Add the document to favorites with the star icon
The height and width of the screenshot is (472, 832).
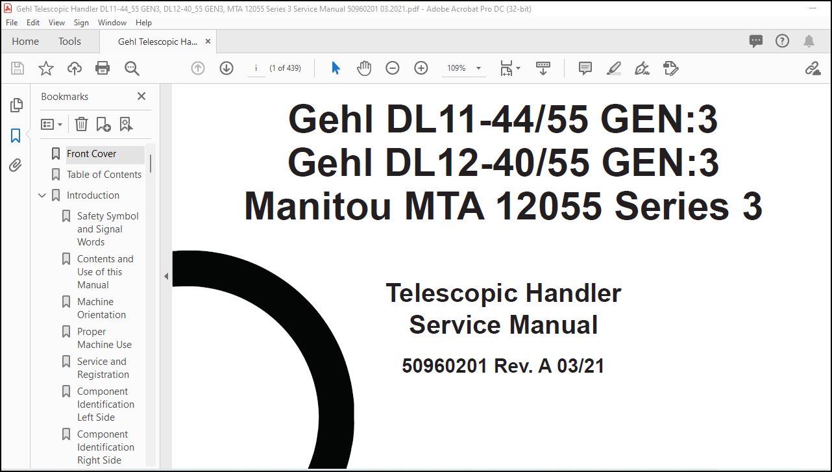[x=46, y=68]
